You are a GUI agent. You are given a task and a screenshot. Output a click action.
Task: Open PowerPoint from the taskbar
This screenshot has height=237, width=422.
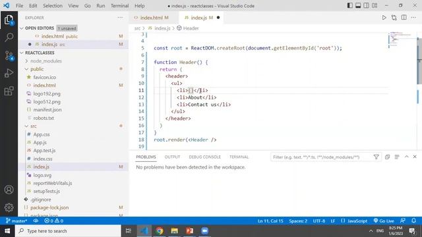(x=189, y=231)
